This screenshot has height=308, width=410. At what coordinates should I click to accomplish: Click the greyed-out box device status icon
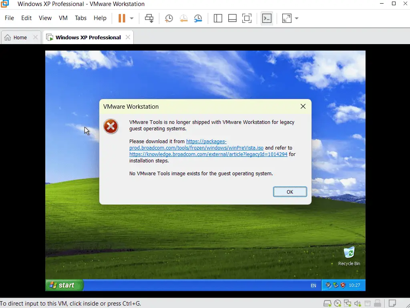[x=368, y=303]
